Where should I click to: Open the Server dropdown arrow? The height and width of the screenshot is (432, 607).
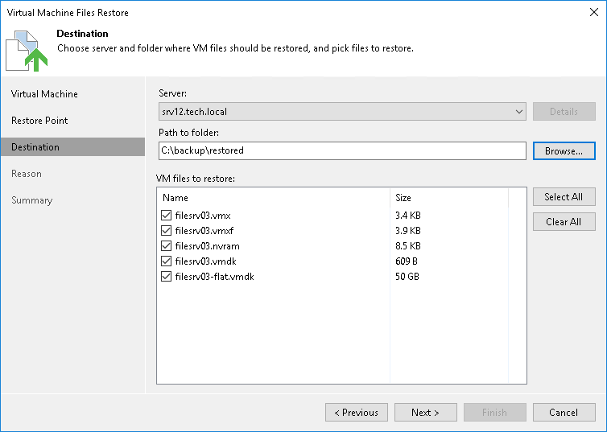coord(518,112)
